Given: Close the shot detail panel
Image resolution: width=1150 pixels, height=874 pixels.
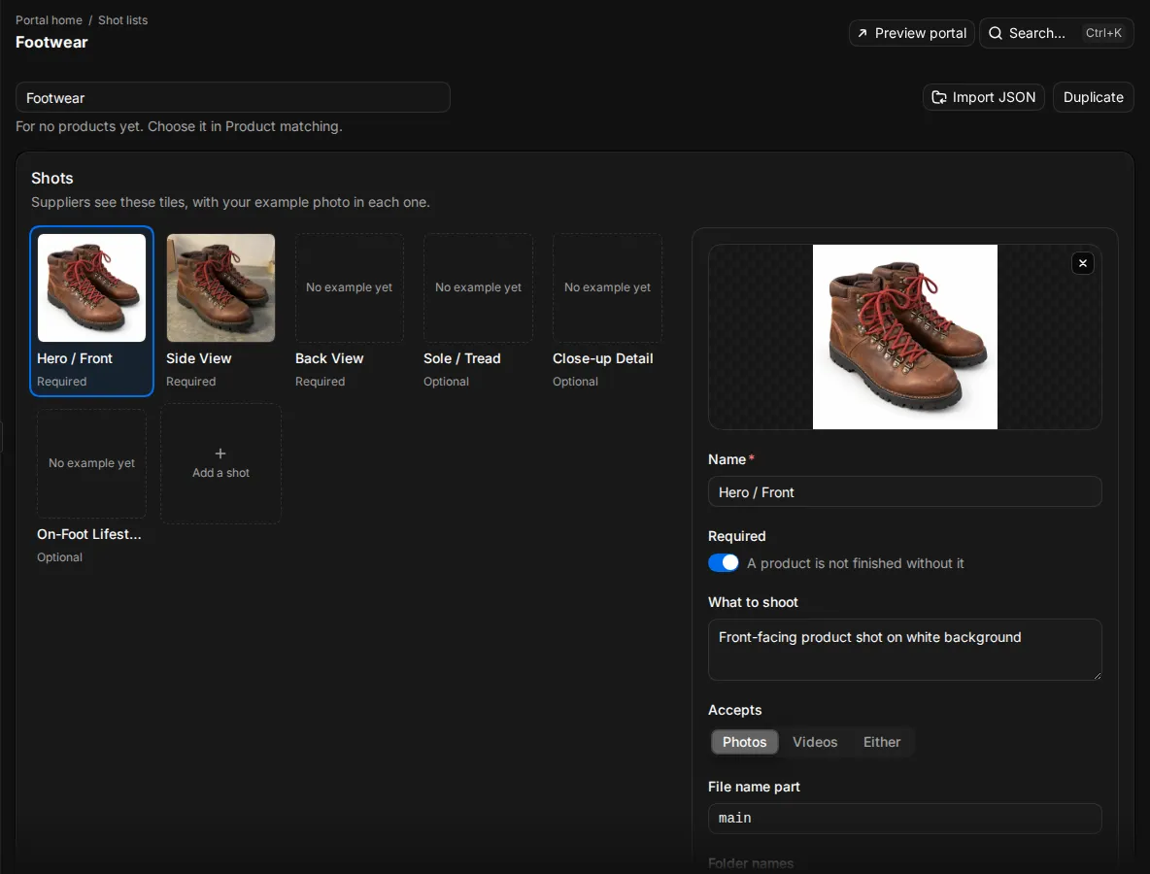Looking at the screenshot, I should pyautogui.click(x=1083, y=263).
